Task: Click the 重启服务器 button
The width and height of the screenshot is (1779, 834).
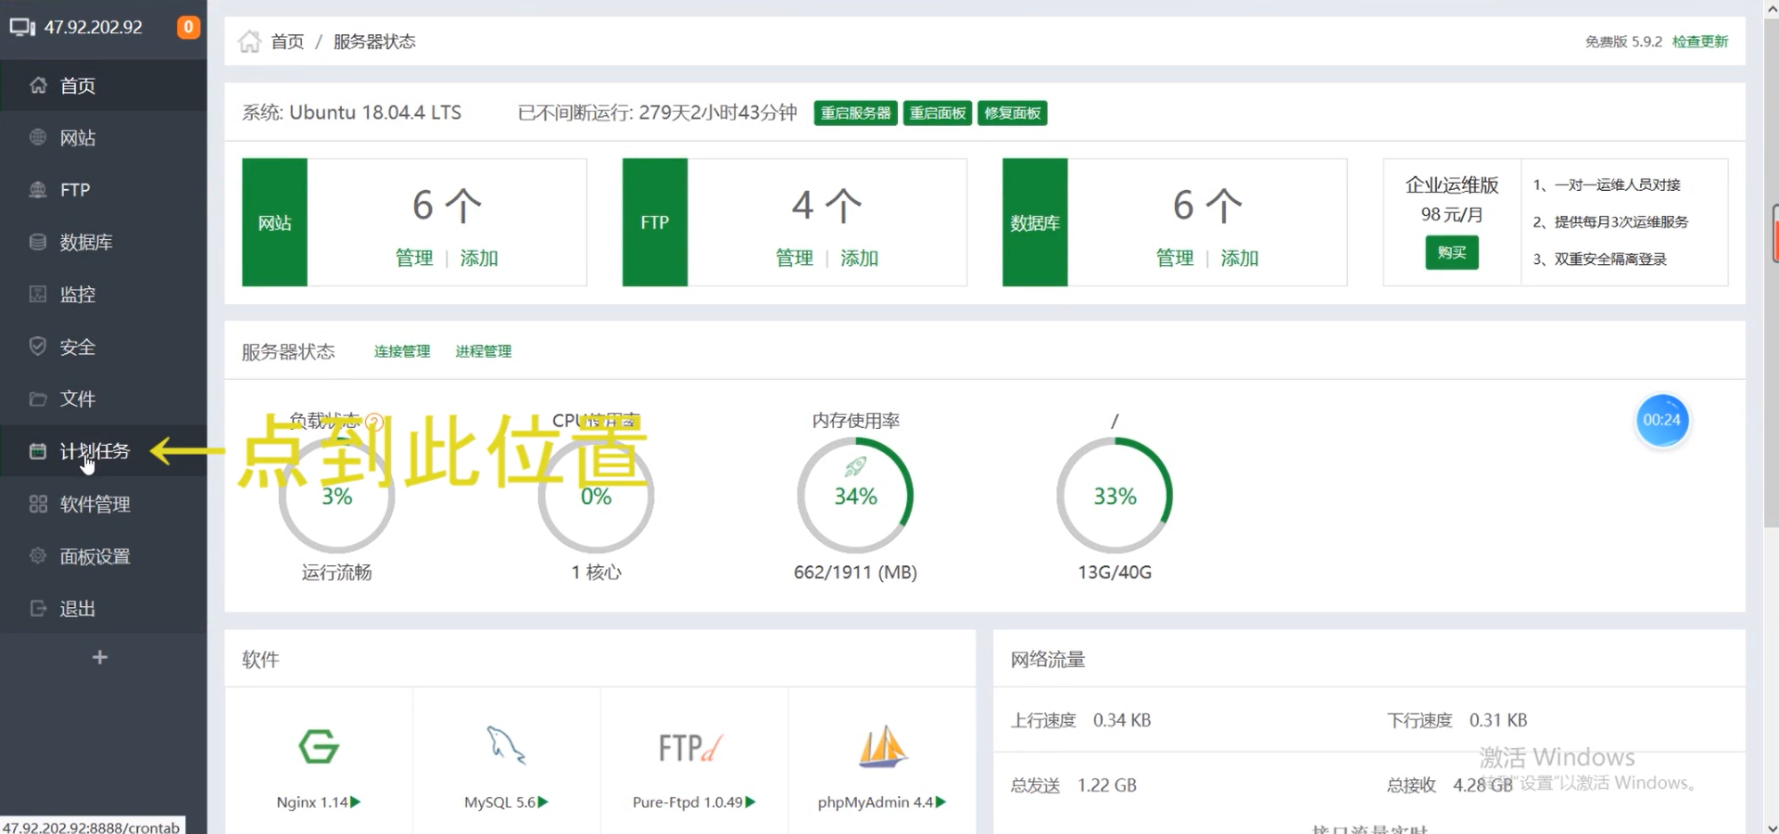Action: [855, 113]
